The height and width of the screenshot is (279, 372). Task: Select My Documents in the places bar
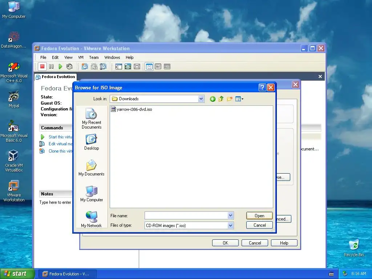coord(91,168)
